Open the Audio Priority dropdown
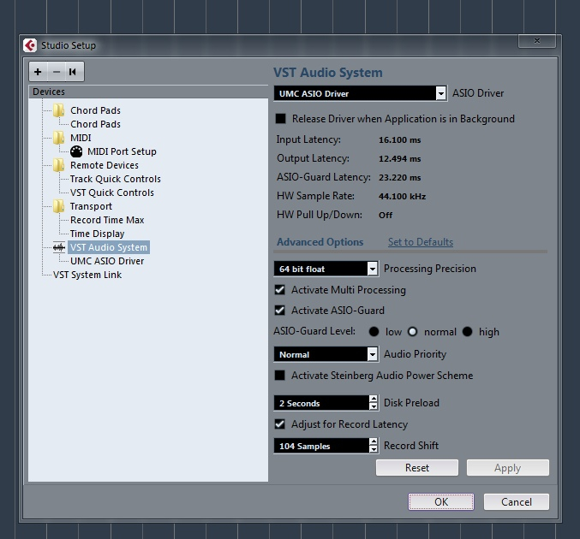 373,355
